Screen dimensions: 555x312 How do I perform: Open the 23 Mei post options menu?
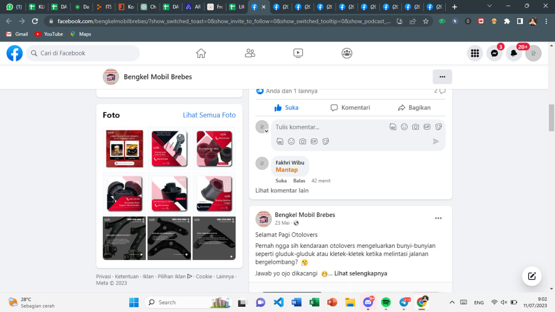coord(438,218)
